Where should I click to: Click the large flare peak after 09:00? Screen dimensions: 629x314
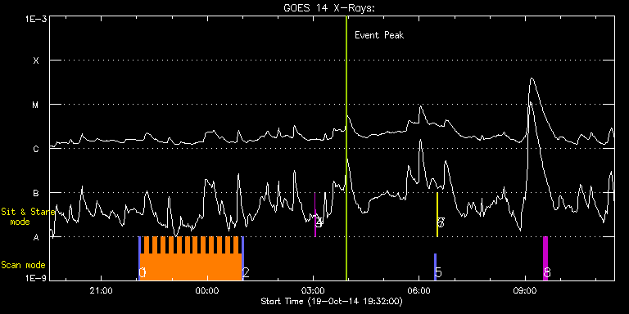pyautogui.click(x=532, y=78)
